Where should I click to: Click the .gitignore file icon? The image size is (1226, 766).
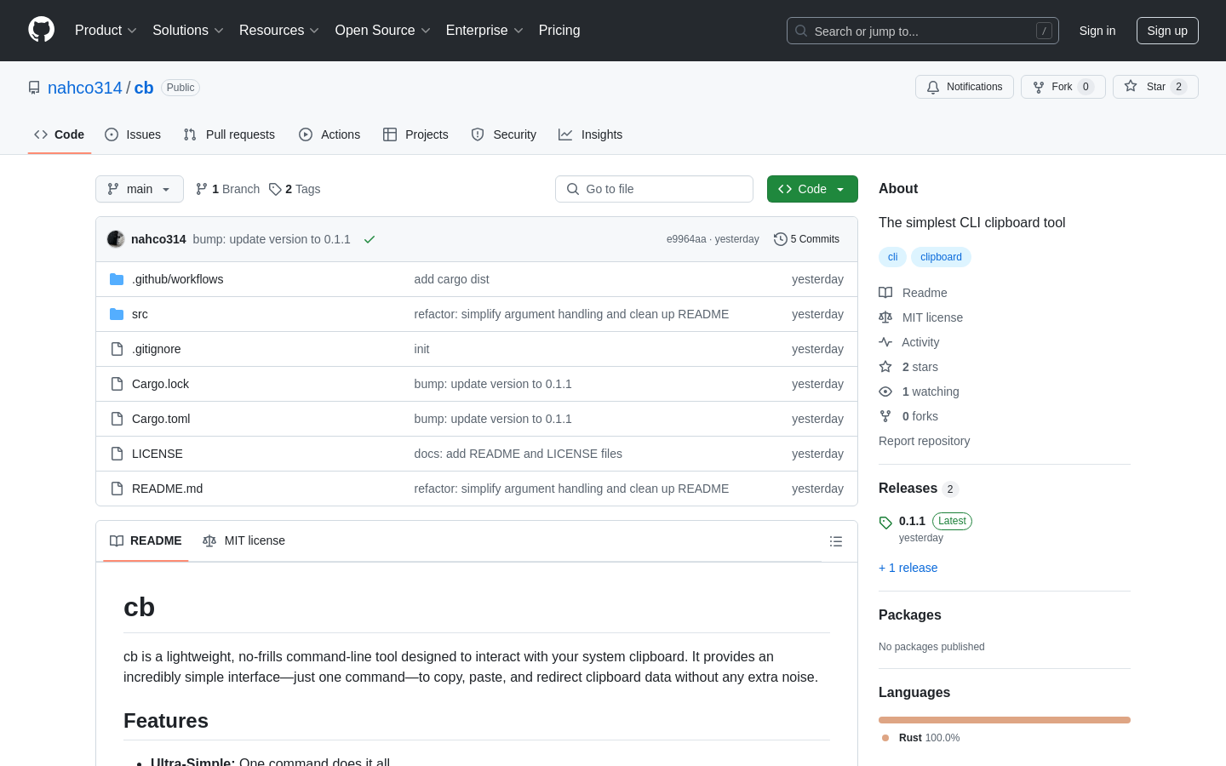117,349
